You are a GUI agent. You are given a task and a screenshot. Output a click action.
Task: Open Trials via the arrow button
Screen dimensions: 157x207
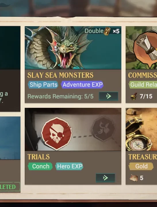click(x=105, y=178)
